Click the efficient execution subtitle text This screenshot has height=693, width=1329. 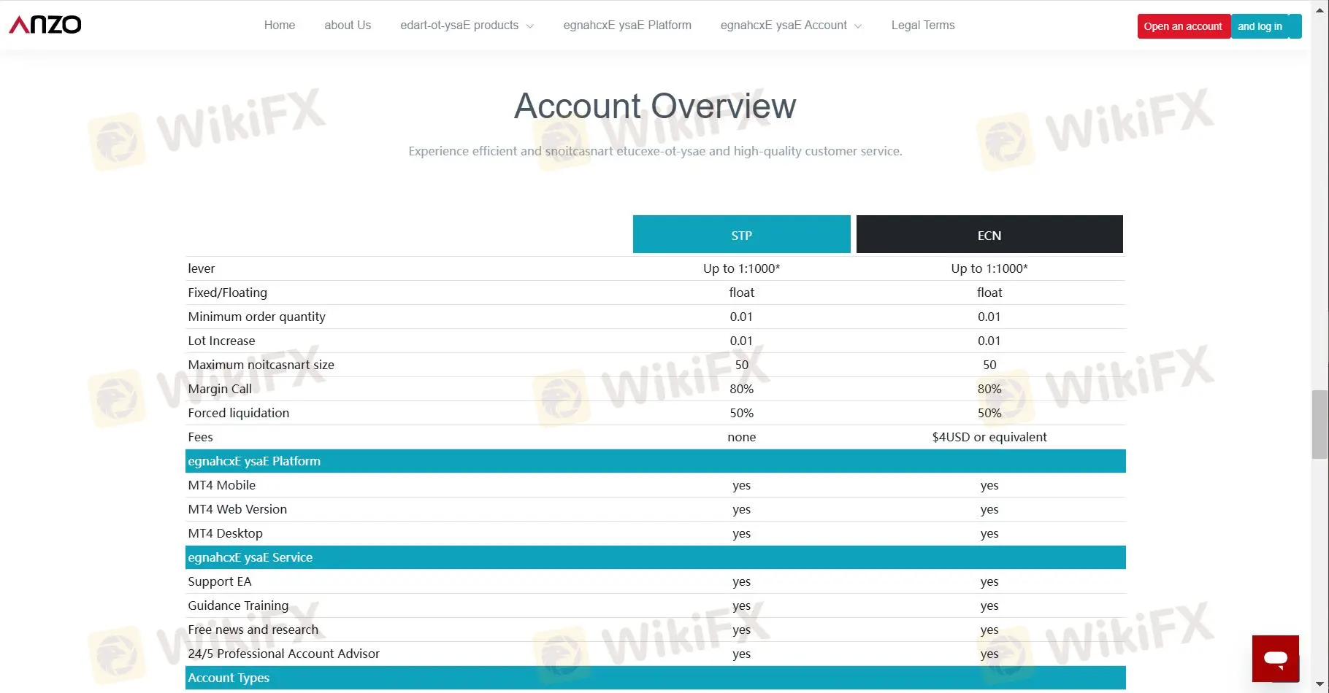[655, 151]
